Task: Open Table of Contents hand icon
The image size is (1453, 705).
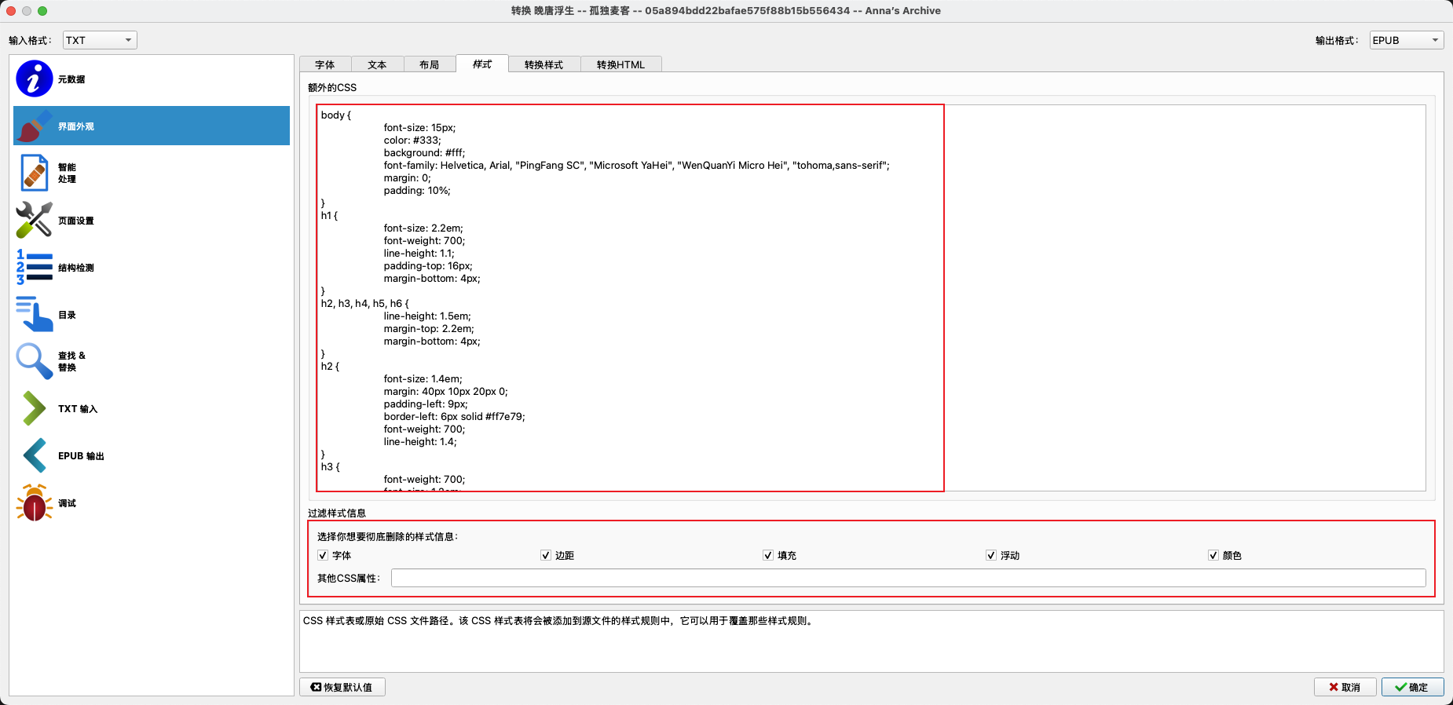Action: (x=34, y=315)
